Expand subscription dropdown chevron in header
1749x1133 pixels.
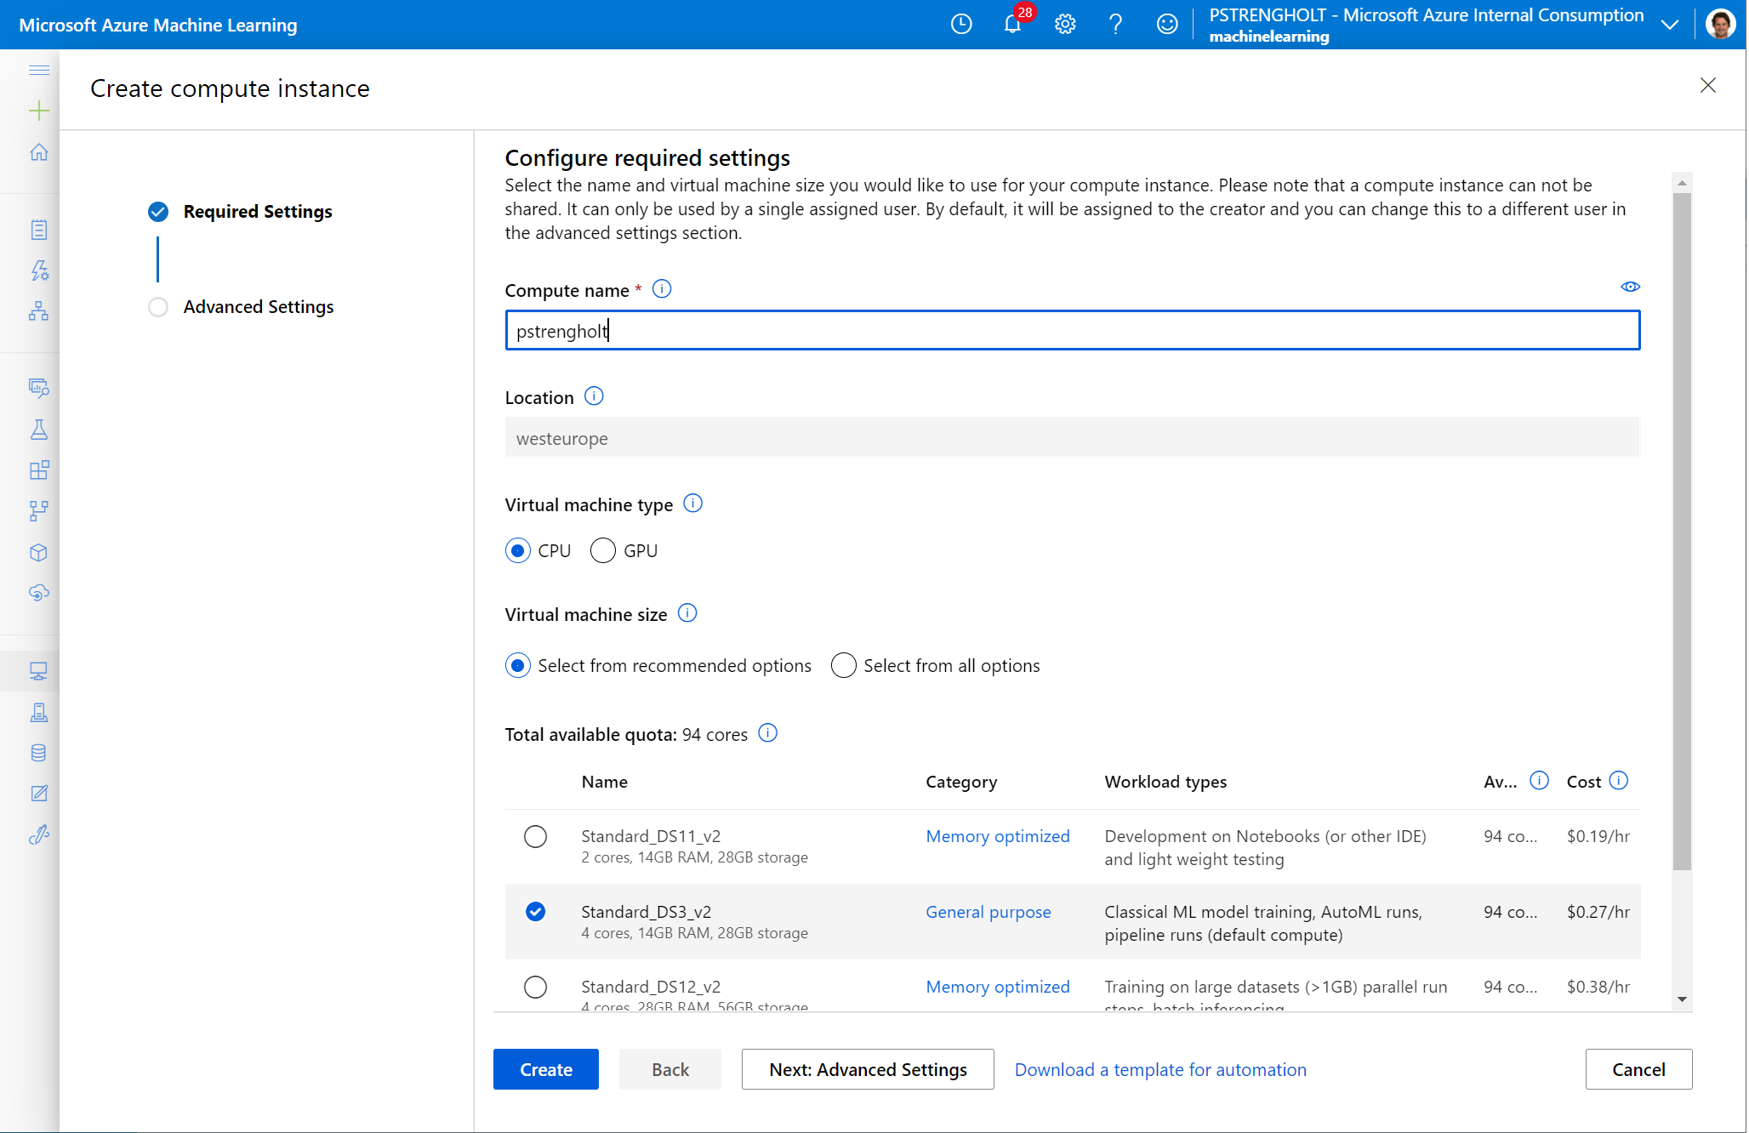point(1670,25)
